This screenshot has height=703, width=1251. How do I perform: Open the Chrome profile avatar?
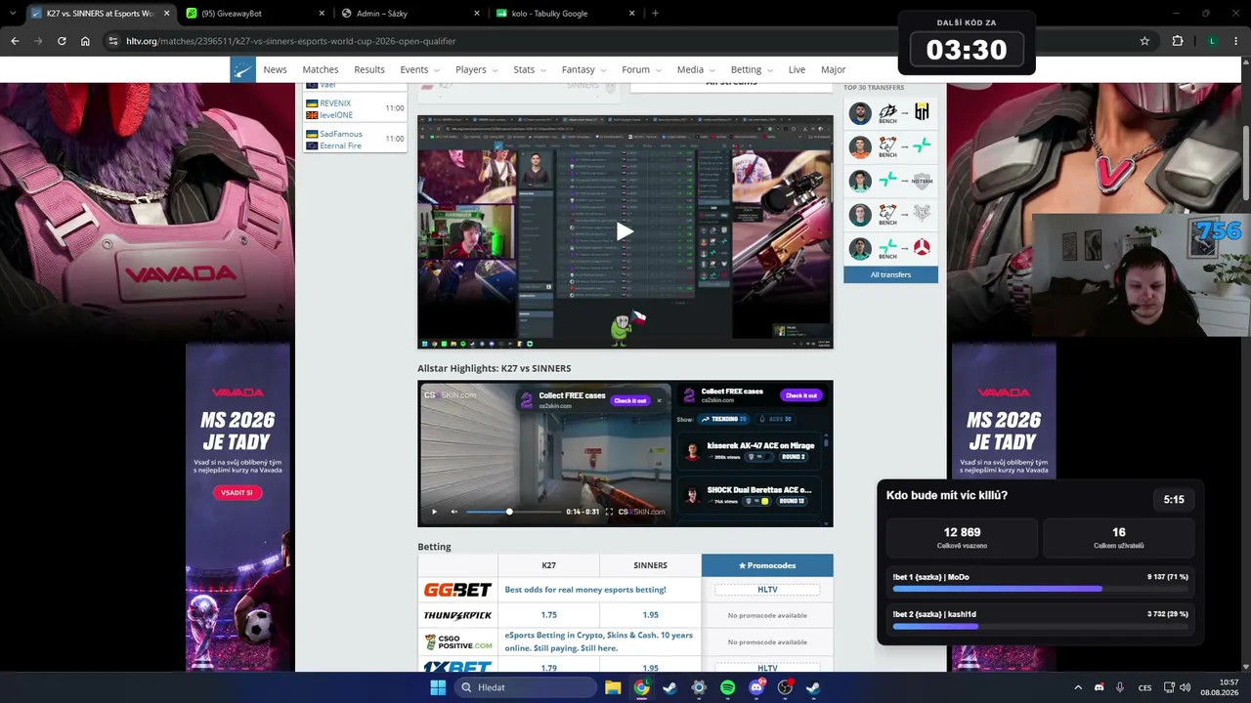(1212, 41)
